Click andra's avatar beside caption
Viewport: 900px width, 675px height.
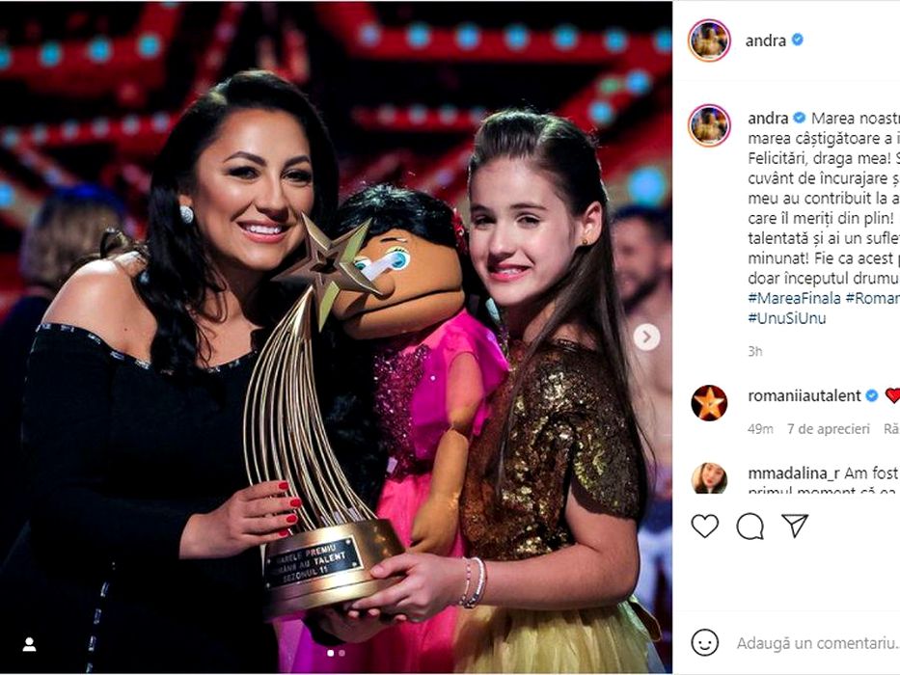709,125
